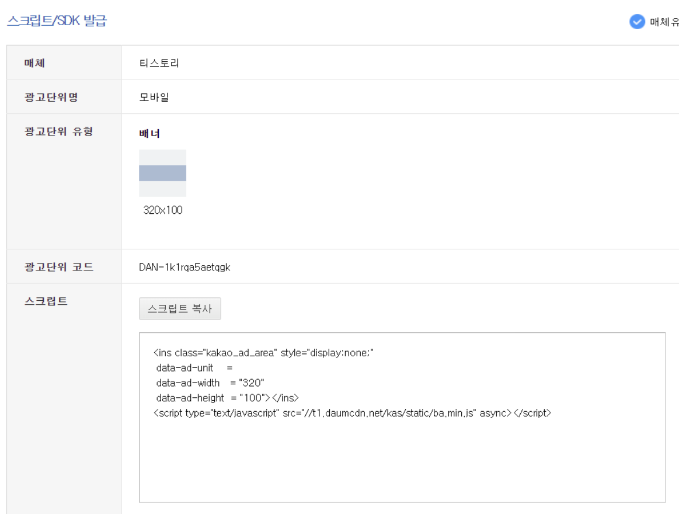Click the script src daumcdn.net line
This screenshot has width=679, height=514.
click(353, 413)
